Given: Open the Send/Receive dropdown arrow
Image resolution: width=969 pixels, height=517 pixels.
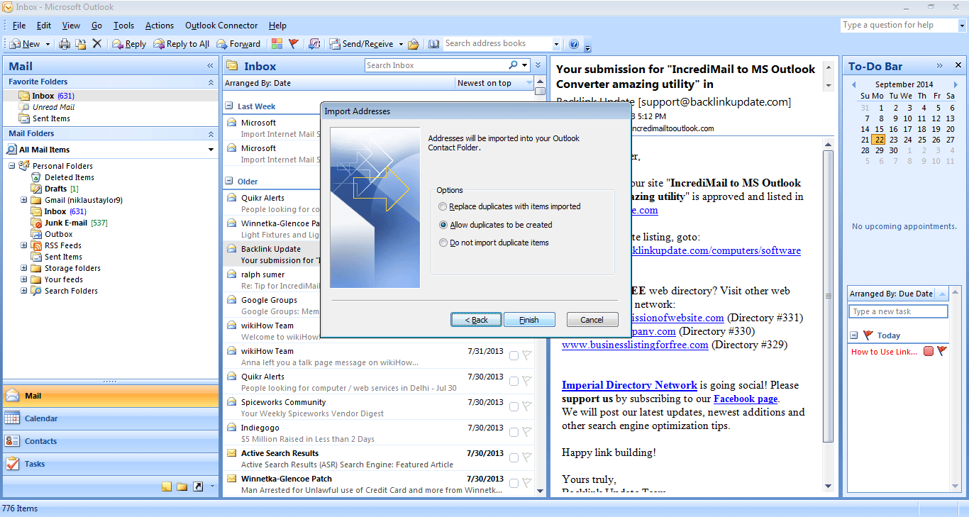Looking at the screenshot, I should (401, 44).
